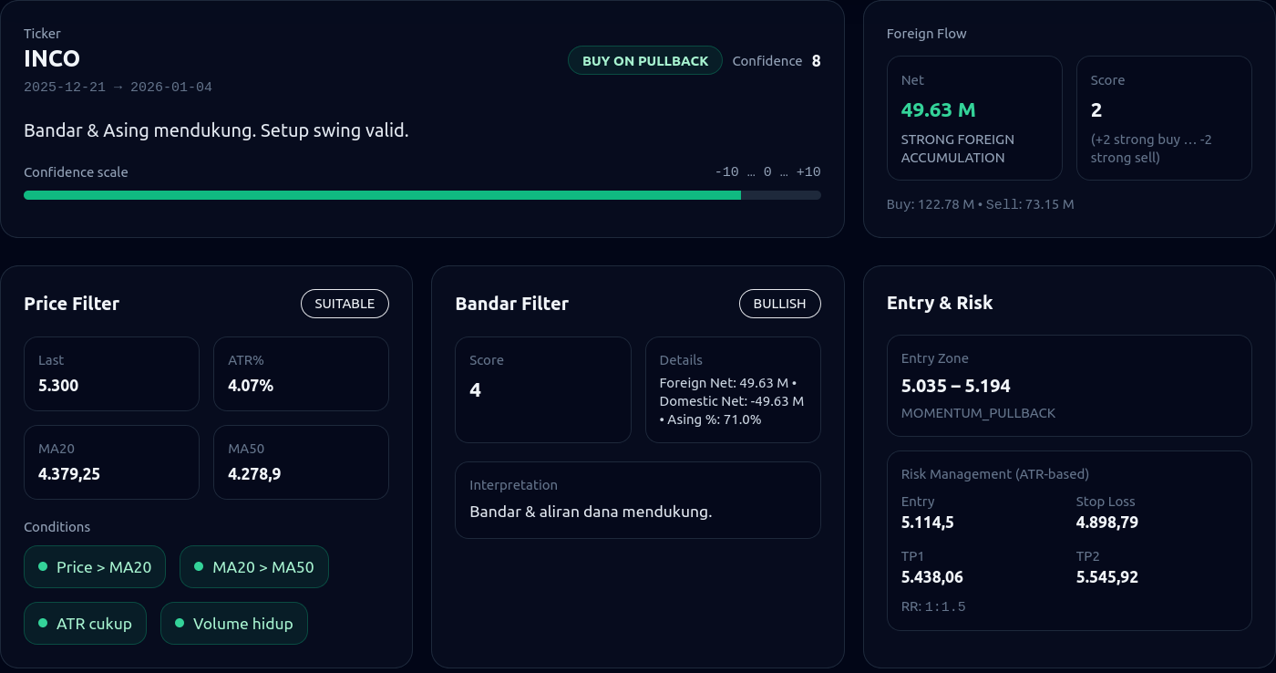
Task: Select the MA20 > MA50 condition chip
Action: coord(254,567)
